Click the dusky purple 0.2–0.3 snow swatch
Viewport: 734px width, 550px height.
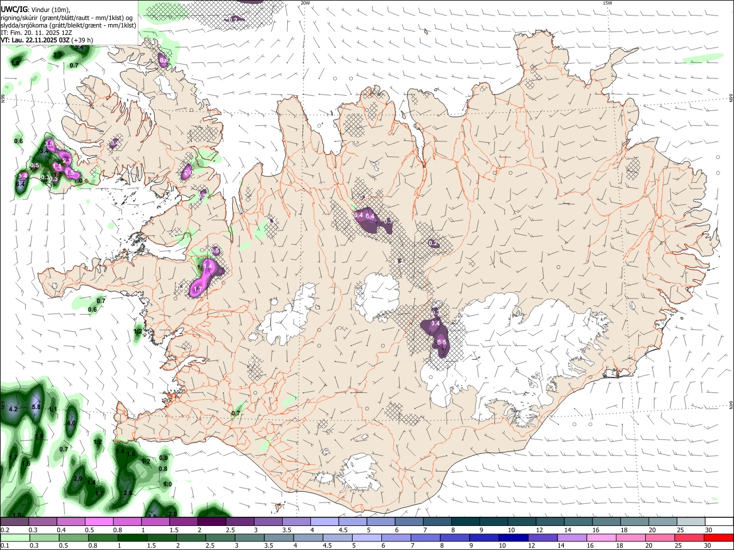coord(14,522)
